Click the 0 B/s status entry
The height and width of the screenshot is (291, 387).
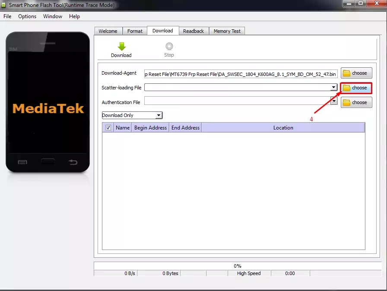pos(115,273)
